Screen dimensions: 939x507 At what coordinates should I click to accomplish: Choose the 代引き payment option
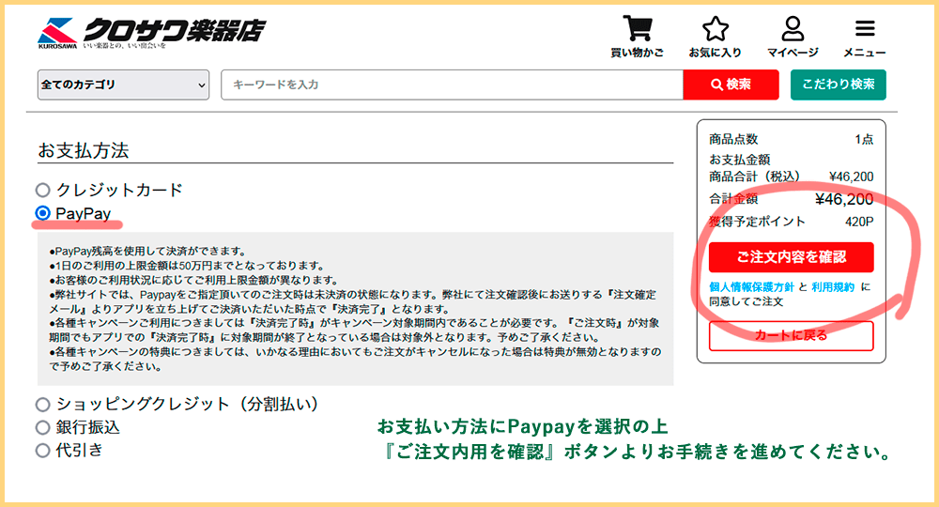[42, 451]
